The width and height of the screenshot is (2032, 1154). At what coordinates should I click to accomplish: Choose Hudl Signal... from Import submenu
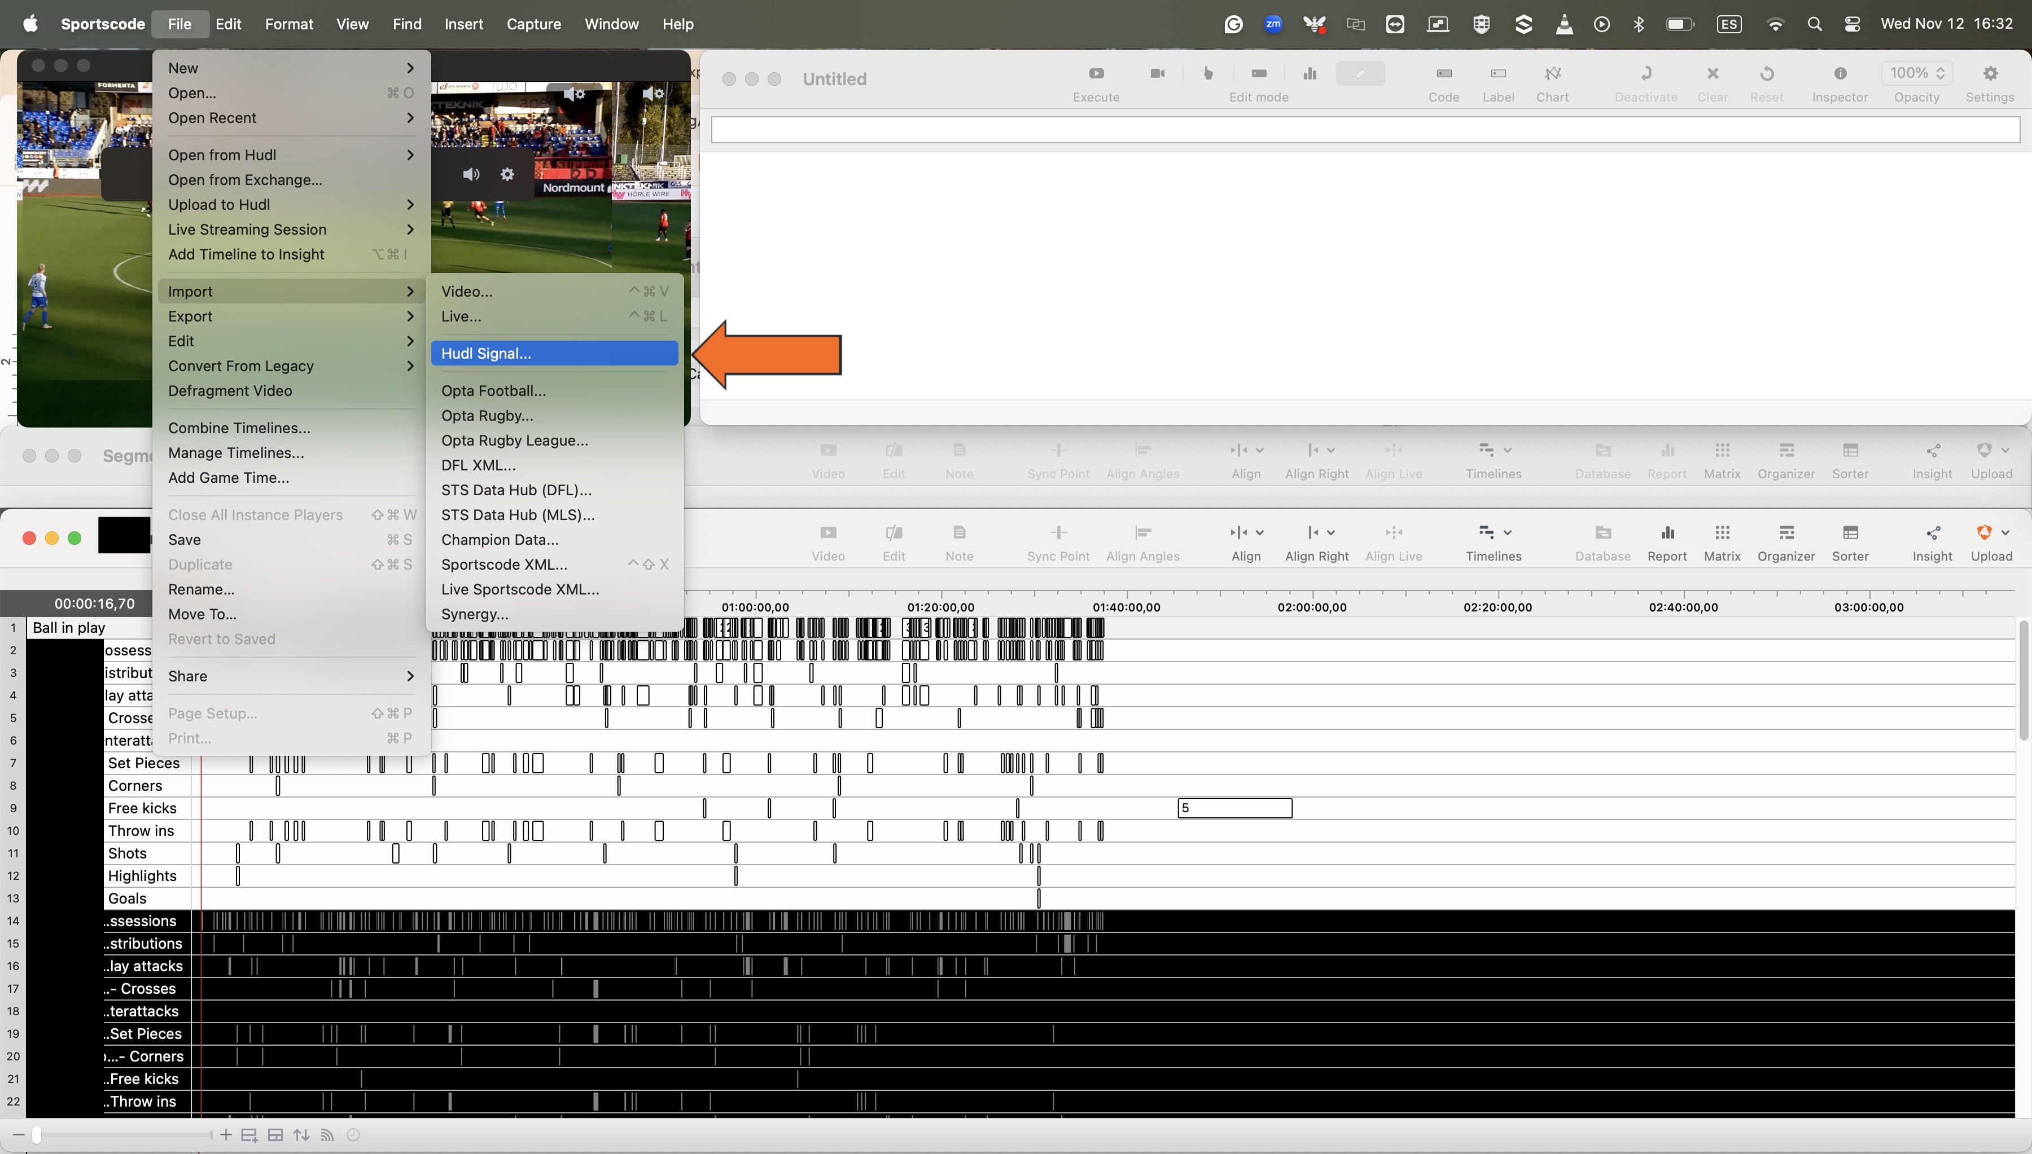(554, 354)
